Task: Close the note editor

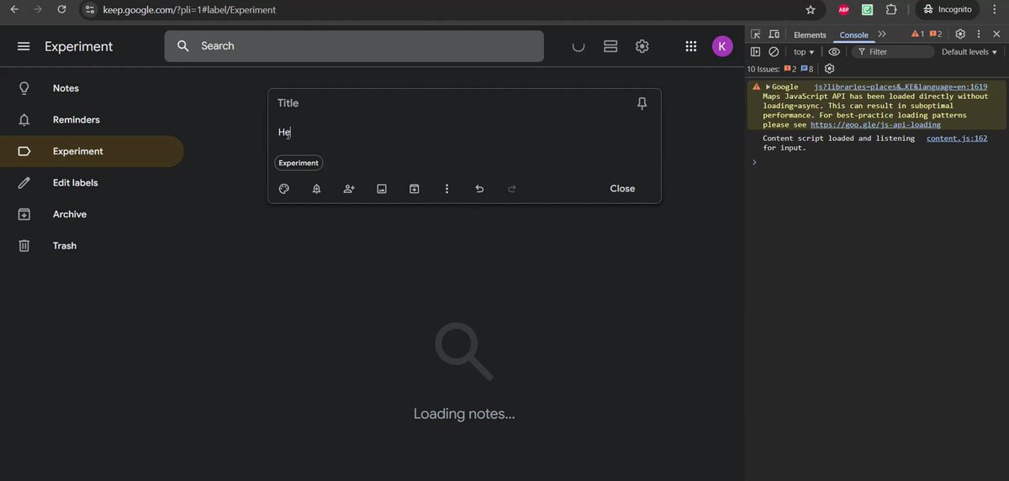Action: click(x=622, y=189)
